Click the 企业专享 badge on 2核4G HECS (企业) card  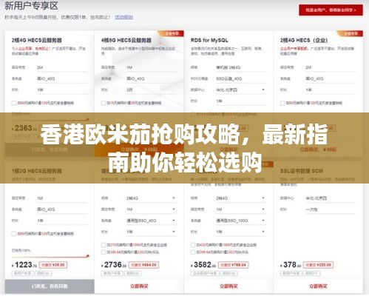[351, 33]
